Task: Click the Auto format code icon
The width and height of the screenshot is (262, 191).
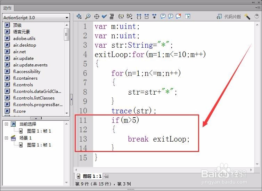Action: (112, 16)
